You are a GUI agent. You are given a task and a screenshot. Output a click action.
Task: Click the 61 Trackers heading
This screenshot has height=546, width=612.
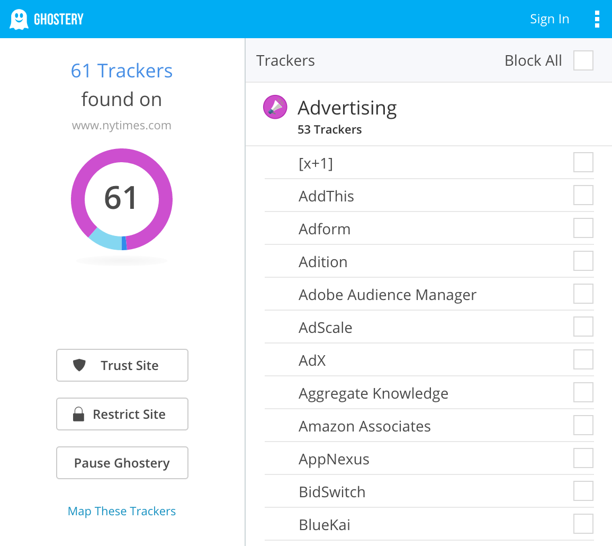[122, 71]
